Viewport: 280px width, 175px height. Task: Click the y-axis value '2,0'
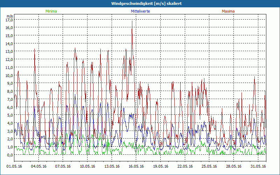coord(10,139)
